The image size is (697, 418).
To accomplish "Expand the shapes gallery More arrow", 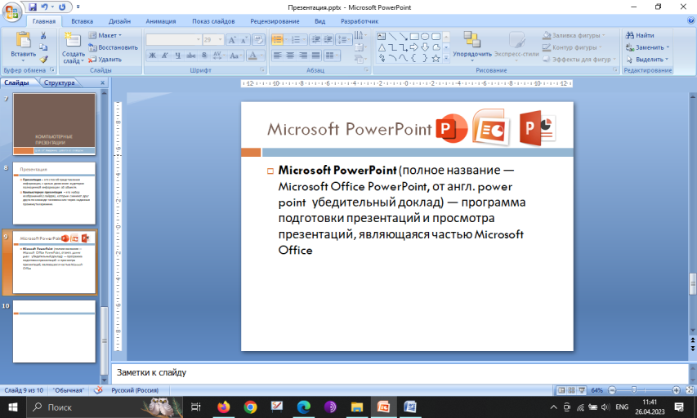I will click(x=446, y=58).
